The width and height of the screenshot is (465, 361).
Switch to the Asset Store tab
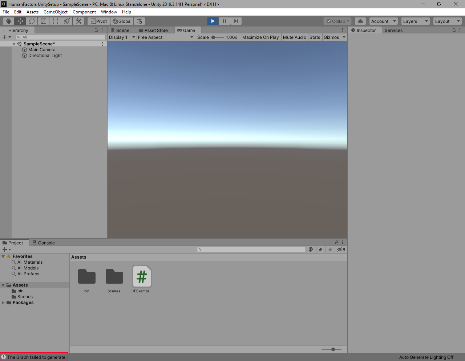(153, 30)
